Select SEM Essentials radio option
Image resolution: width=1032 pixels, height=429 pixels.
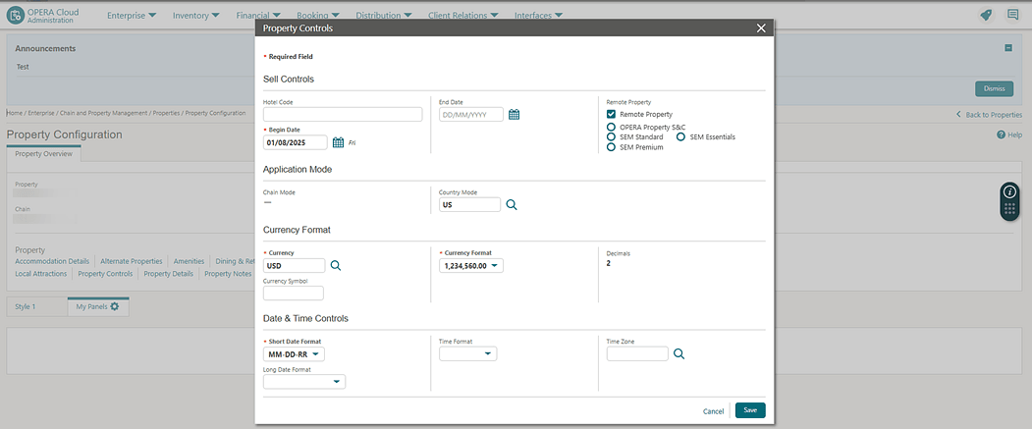[x=681, y=137]
